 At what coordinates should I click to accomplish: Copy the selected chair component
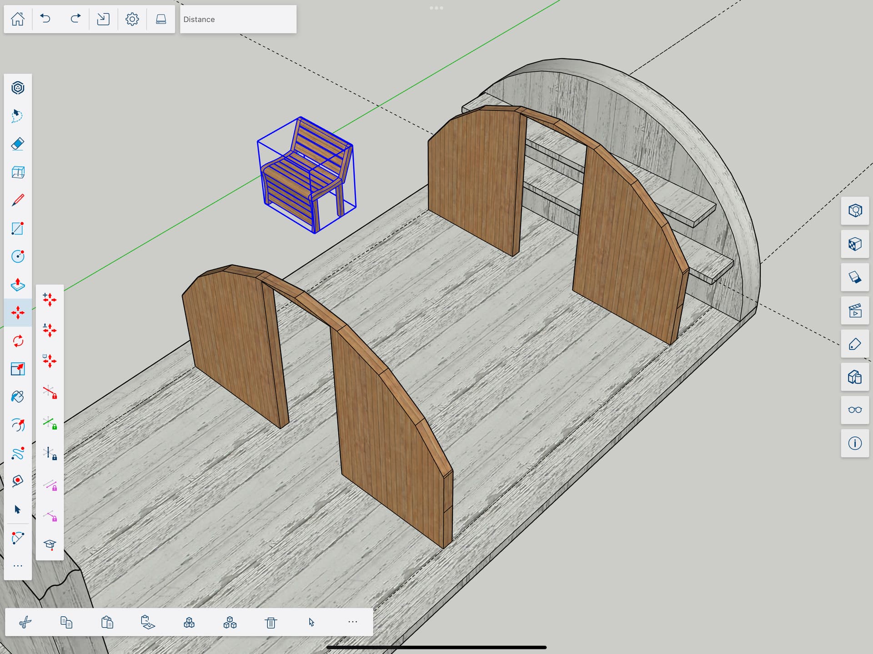tap(66, 622)
